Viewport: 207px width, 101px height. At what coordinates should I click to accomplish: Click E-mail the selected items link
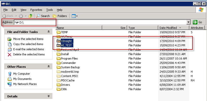coord(29,49)
